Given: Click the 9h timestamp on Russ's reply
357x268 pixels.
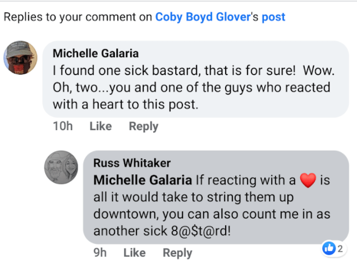Looking at the screenshot, I should (x=100, y=253).
